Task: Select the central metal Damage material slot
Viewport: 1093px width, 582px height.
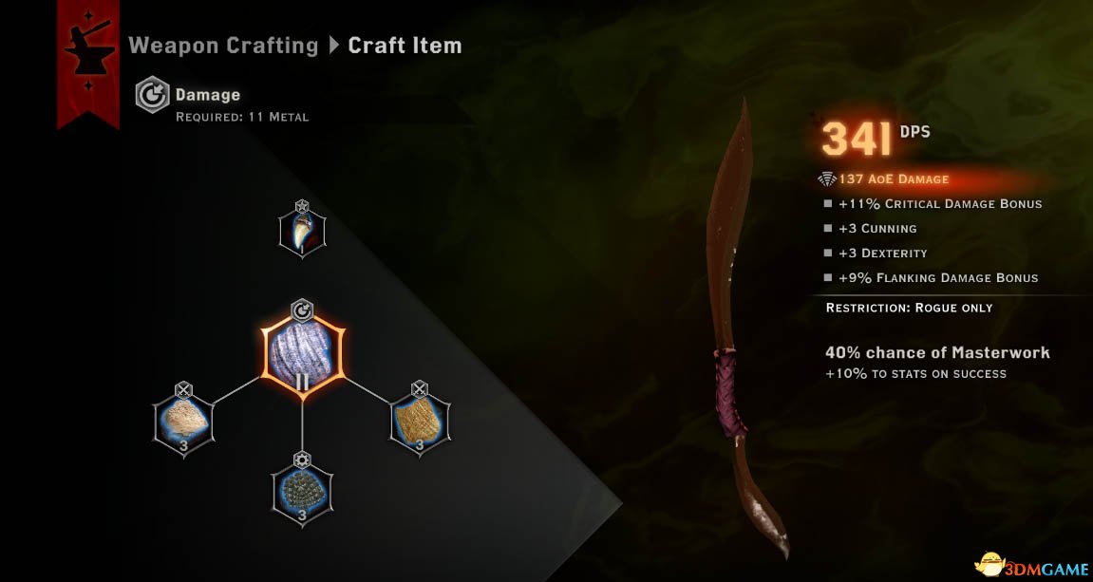Action: pyautogui.click(x=302, y=353)
